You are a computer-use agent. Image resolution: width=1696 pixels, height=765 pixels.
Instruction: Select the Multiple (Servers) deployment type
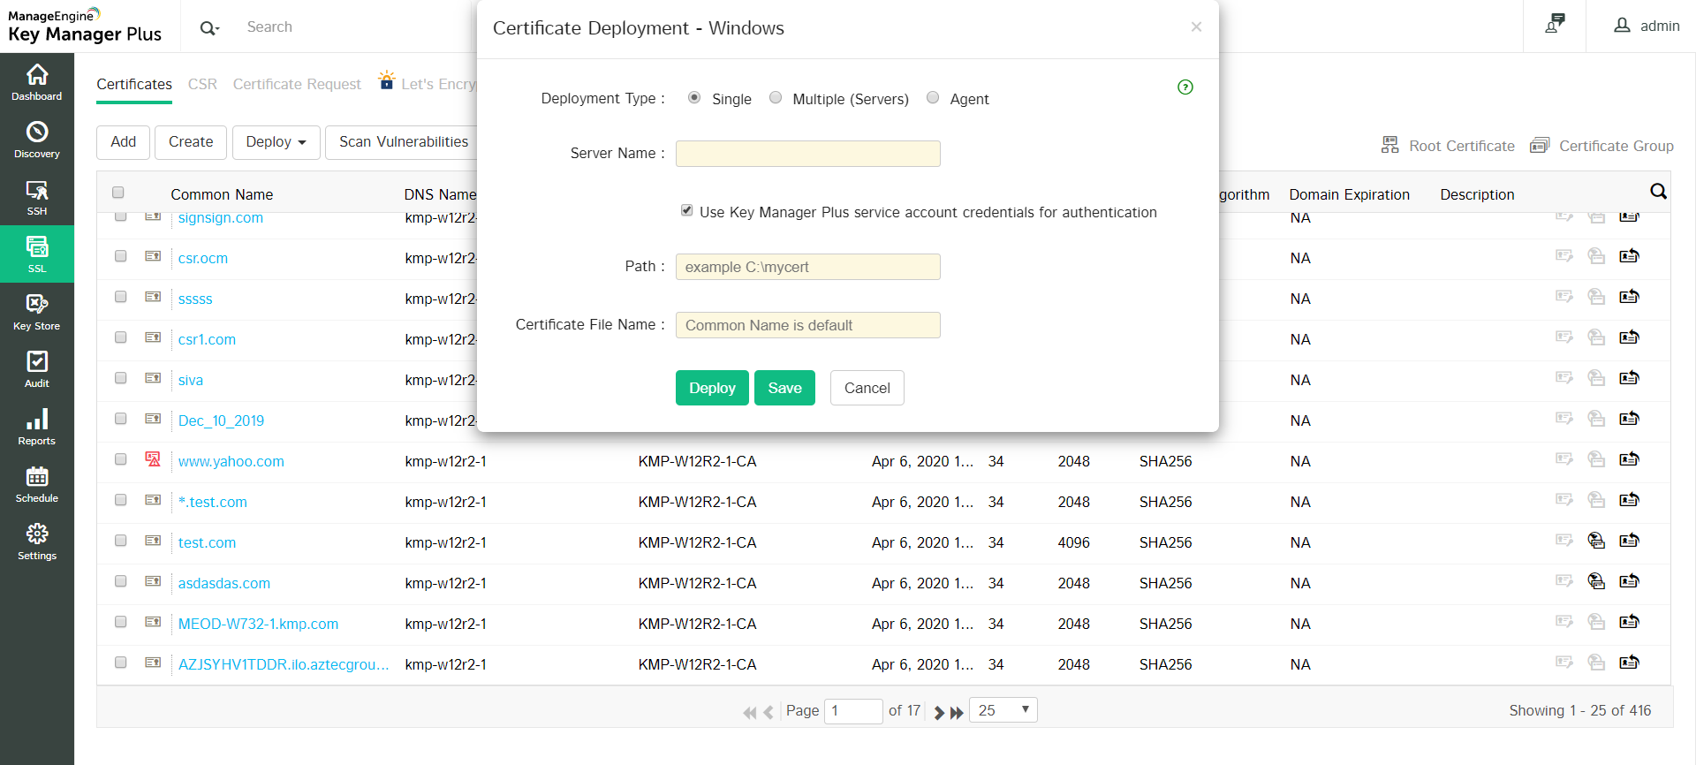(776, 98)
